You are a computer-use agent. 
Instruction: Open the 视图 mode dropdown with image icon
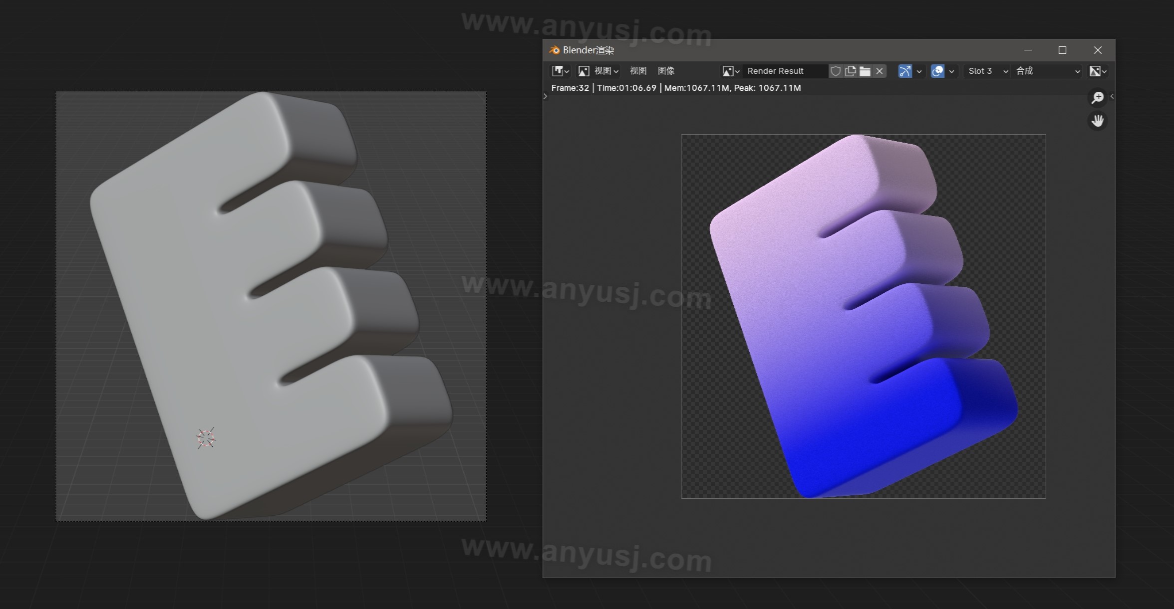coord(598,71)
